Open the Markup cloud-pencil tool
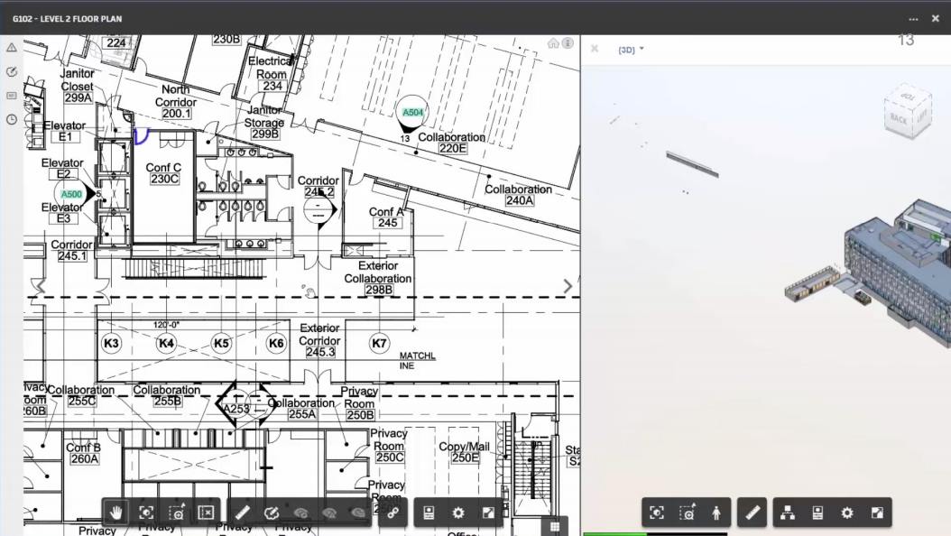 point(271,513)
